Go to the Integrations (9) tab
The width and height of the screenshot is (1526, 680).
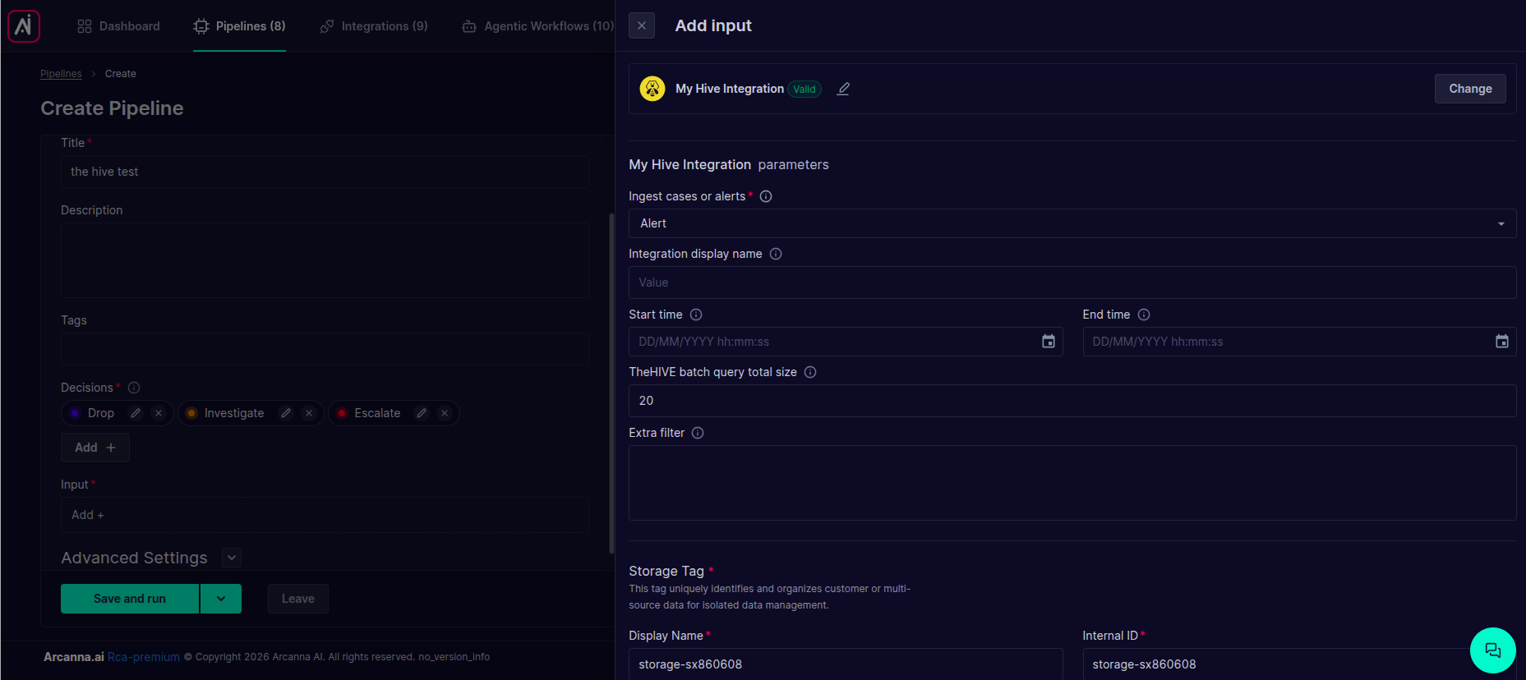click(x=374, y=26)
